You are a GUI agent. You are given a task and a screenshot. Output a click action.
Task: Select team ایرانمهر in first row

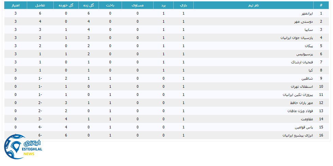tap(306, 14)
